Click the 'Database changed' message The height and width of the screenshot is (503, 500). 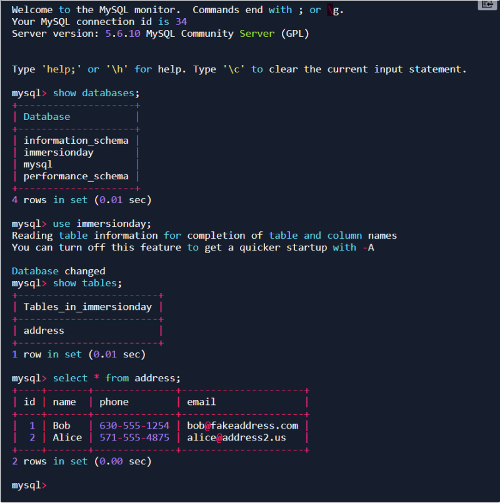pos(58,271)
